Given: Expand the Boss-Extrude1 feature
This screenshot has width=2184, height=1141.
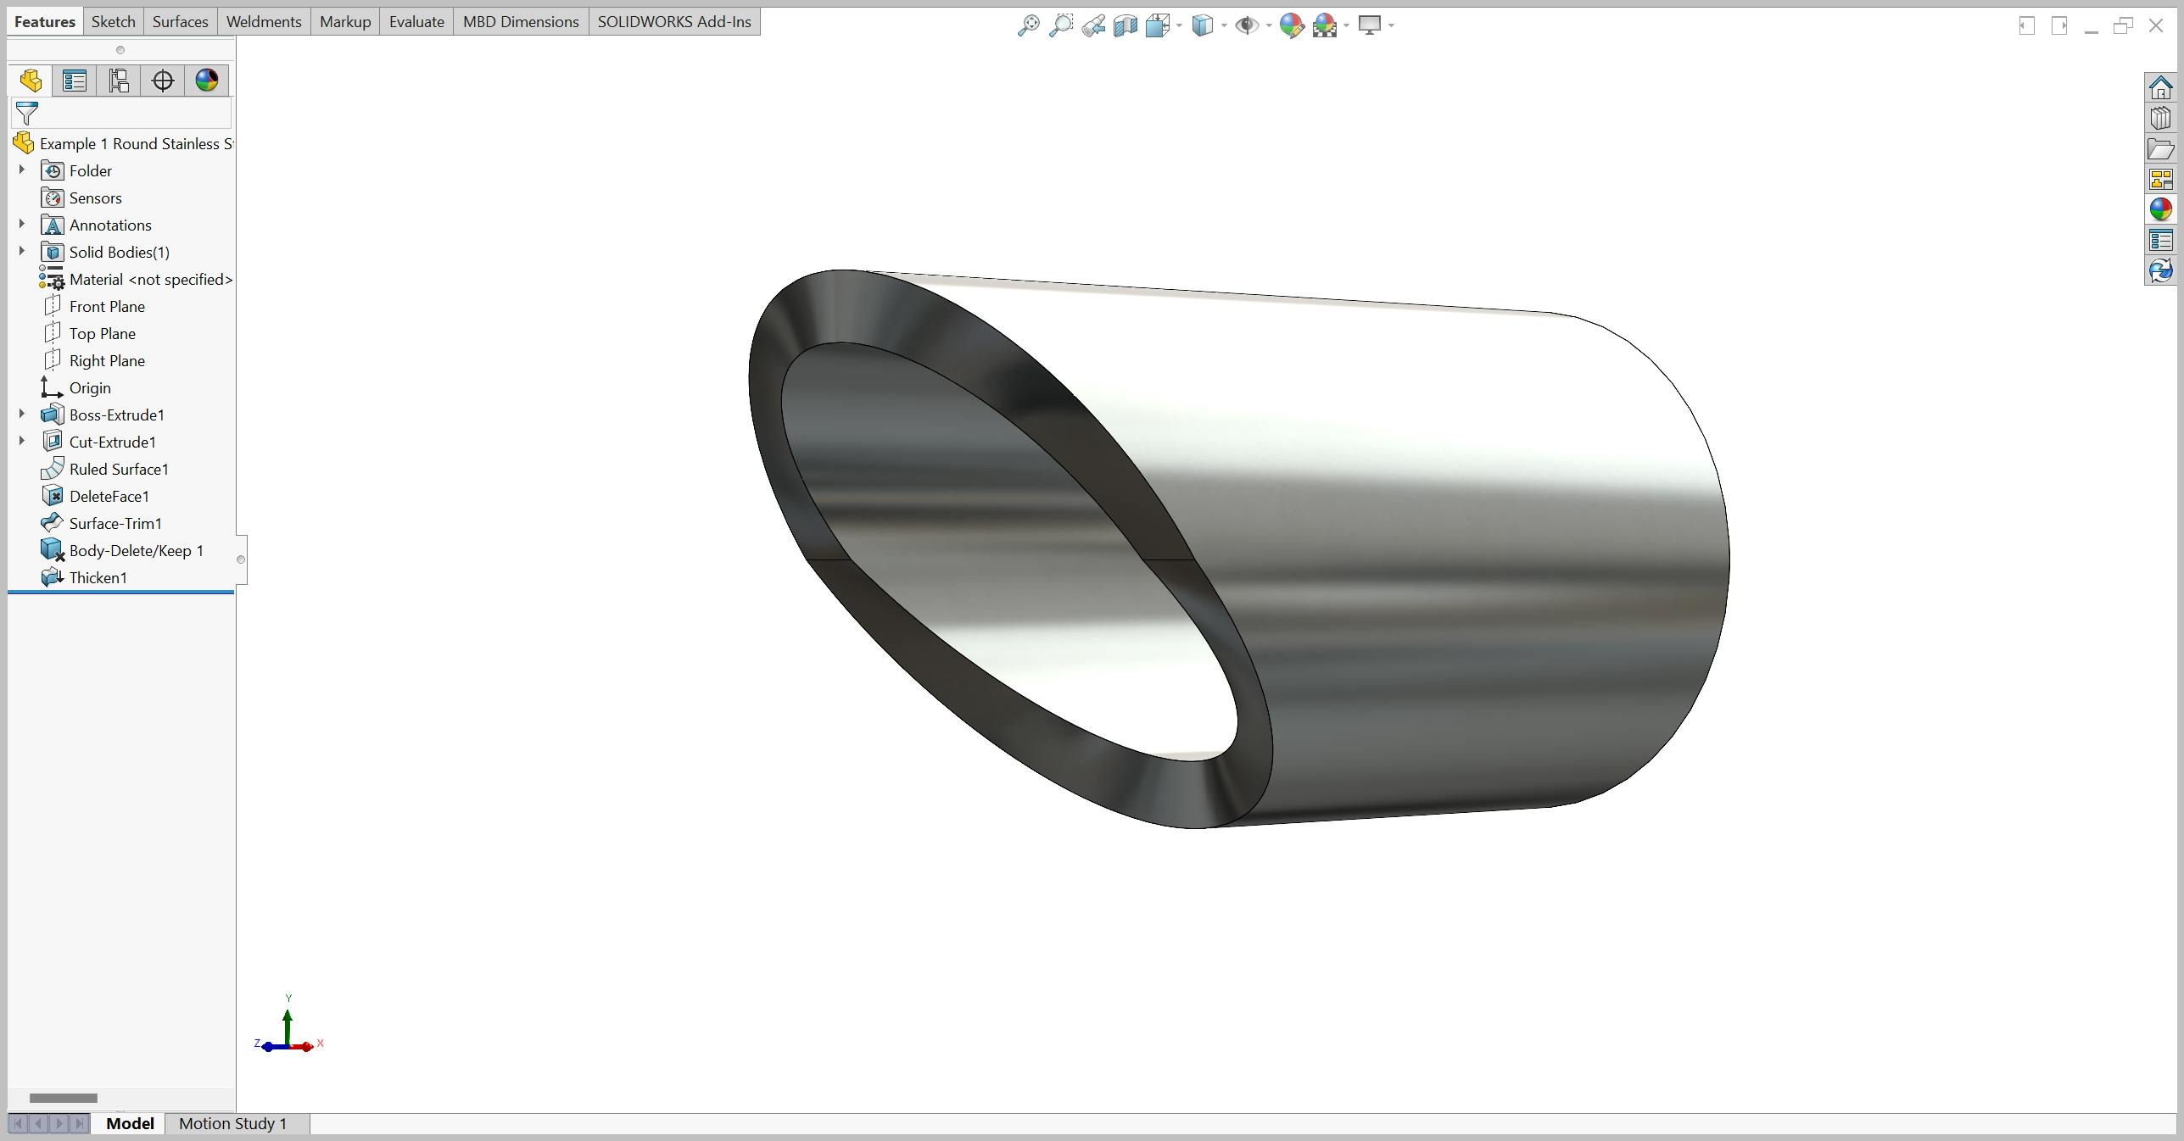Looking at the screenshot, I should click(x=21, y=415).
